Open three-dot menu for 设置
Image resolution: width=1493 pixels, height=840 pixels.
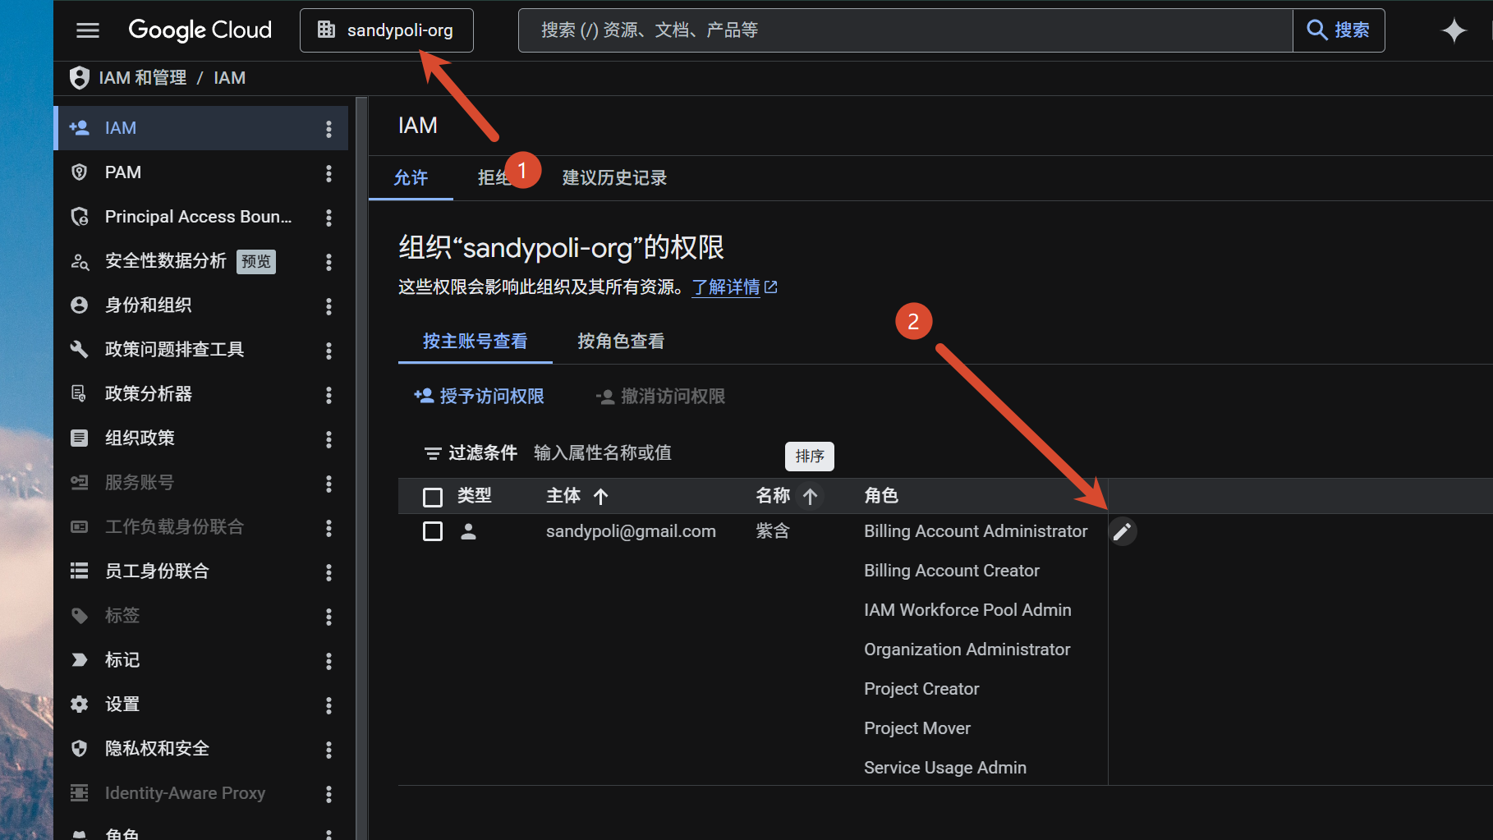tap(328, 705)
